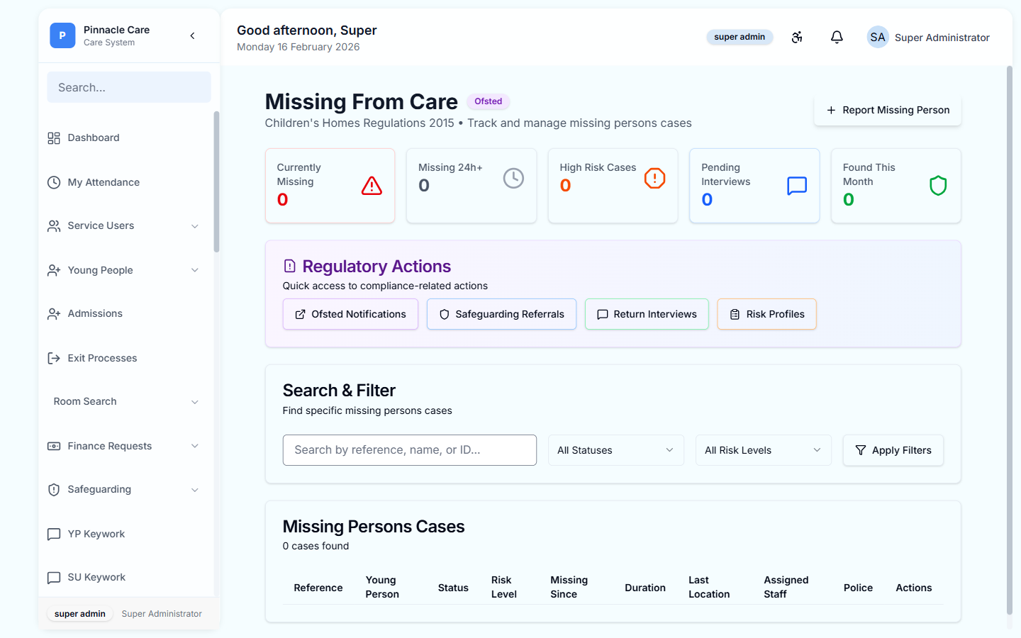
Task: Expand the Young People section
Action: [195, 270]
